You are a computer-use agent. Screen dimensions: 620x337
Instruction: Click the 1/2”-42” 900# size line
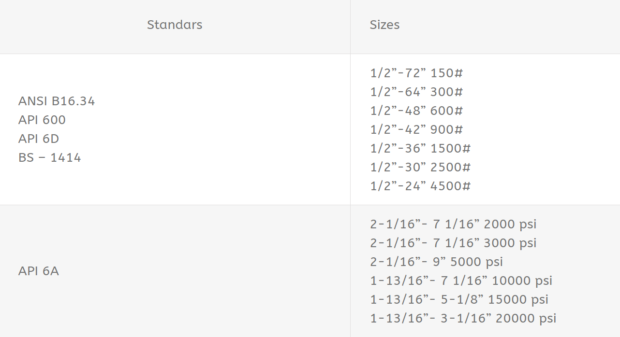[416, 129]
